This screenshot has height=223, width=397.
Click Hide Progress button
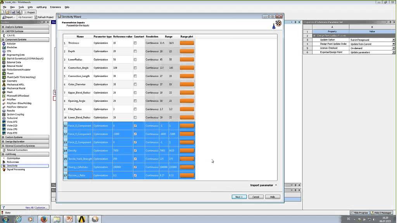pyautogui.click(x=359, y=213)
